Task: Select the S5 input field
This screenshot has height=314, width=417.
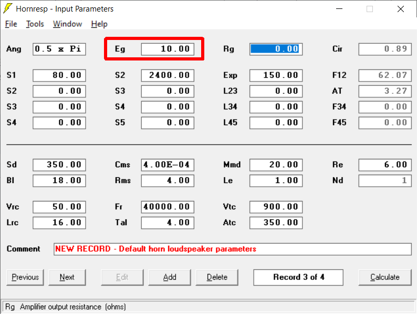Action: pos(168,123)
